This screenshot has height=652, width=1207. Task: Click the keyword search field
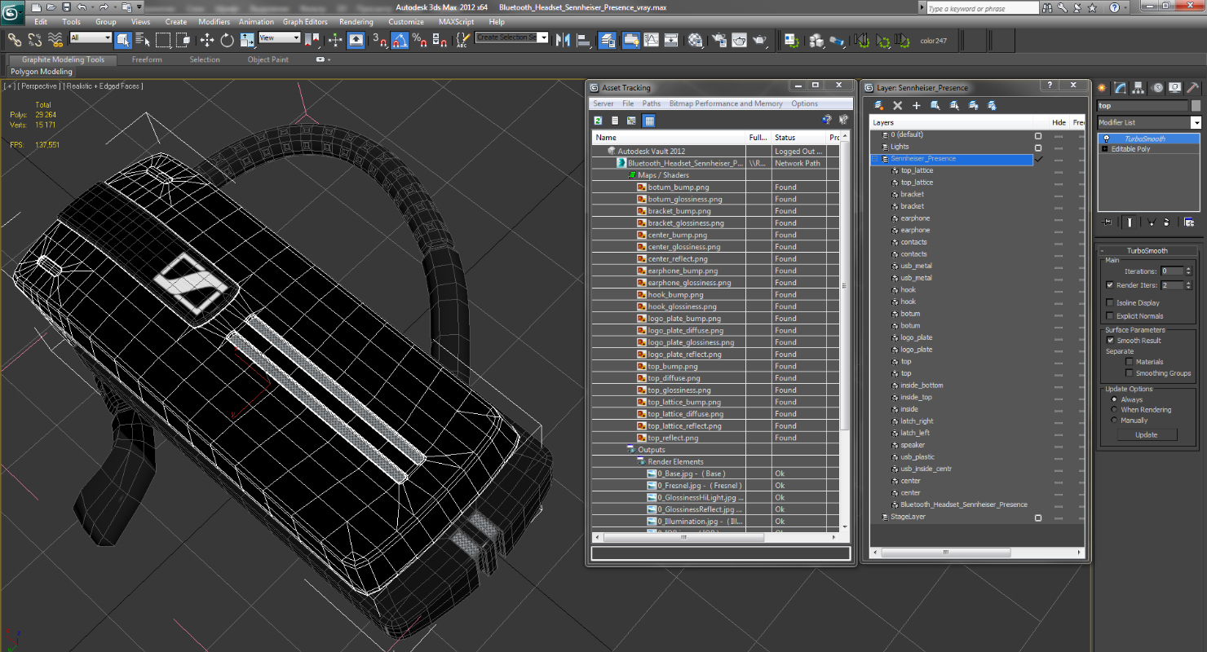pos(982,8)
